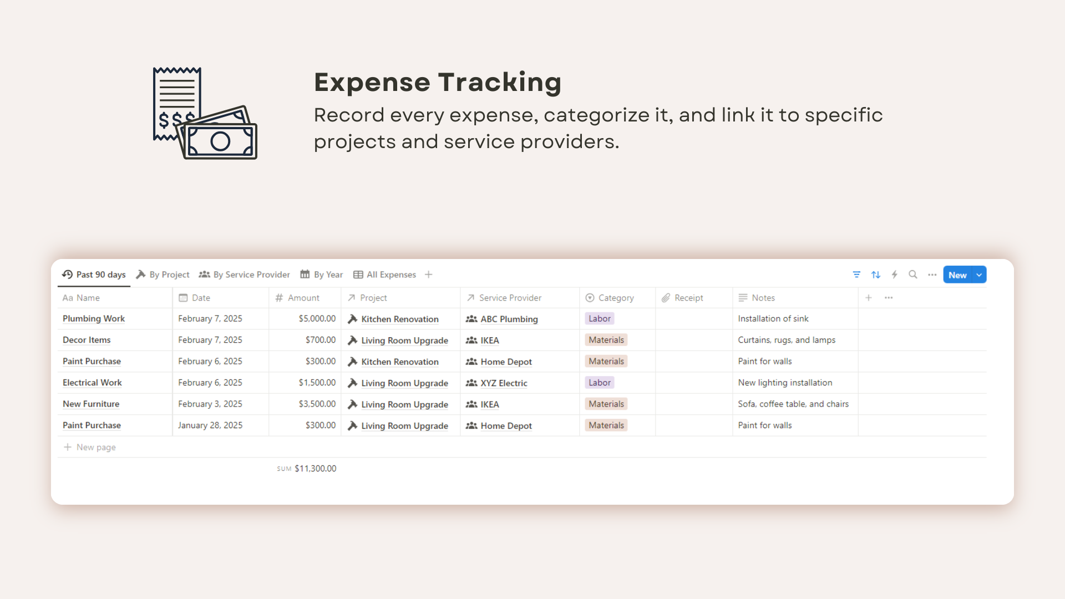Viewport: 1065px width, 599px height.
Task: Open IKEA provider for New Furniture
Action: (490, 404)
